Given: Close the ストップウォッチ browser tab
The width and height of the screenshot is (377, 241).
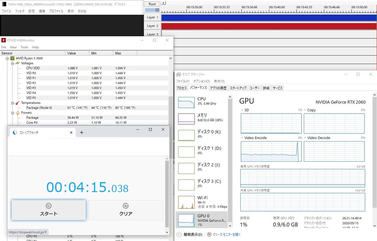Looking at the screenshot, I should 71,132.
